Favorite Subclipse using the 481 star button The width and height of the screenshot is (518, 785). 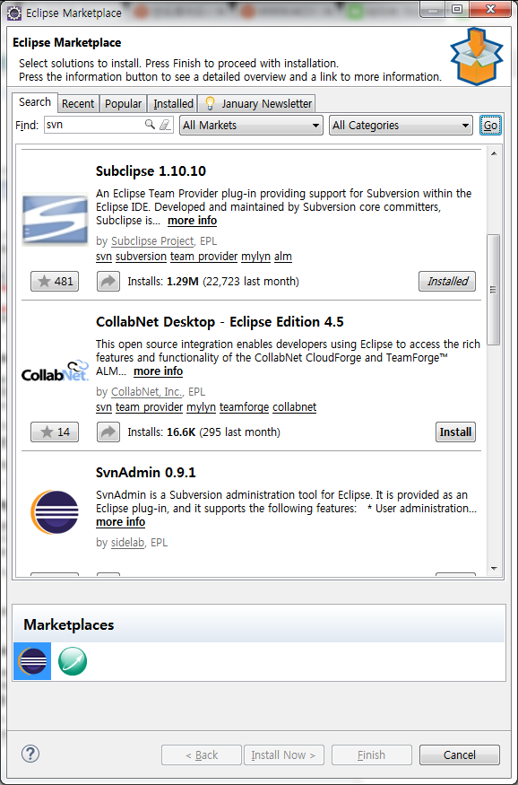pos(55,282)
